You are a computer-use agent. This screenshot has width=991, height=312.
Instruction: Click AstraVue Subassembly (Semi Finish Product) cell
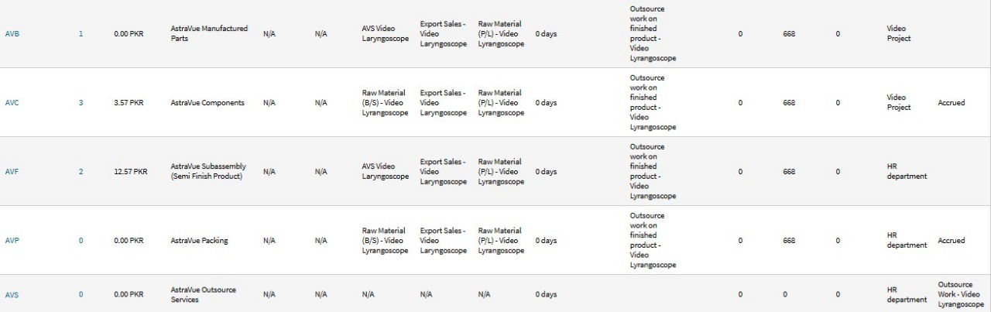click(206, 172)
